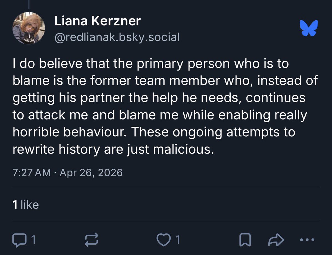332x255 pixels.
Task: Tap the like count beside the heart
Action: click(x=178, y=240)
